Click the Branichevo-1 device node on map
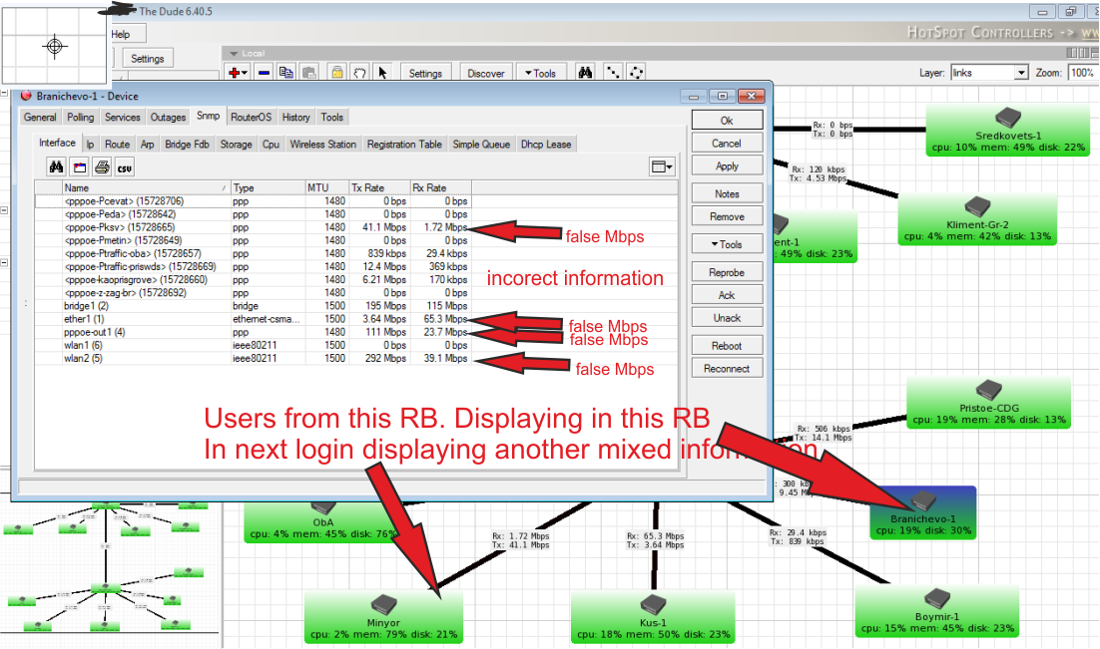The height and width of the screenshot is (649, 1100). point(923,513)
